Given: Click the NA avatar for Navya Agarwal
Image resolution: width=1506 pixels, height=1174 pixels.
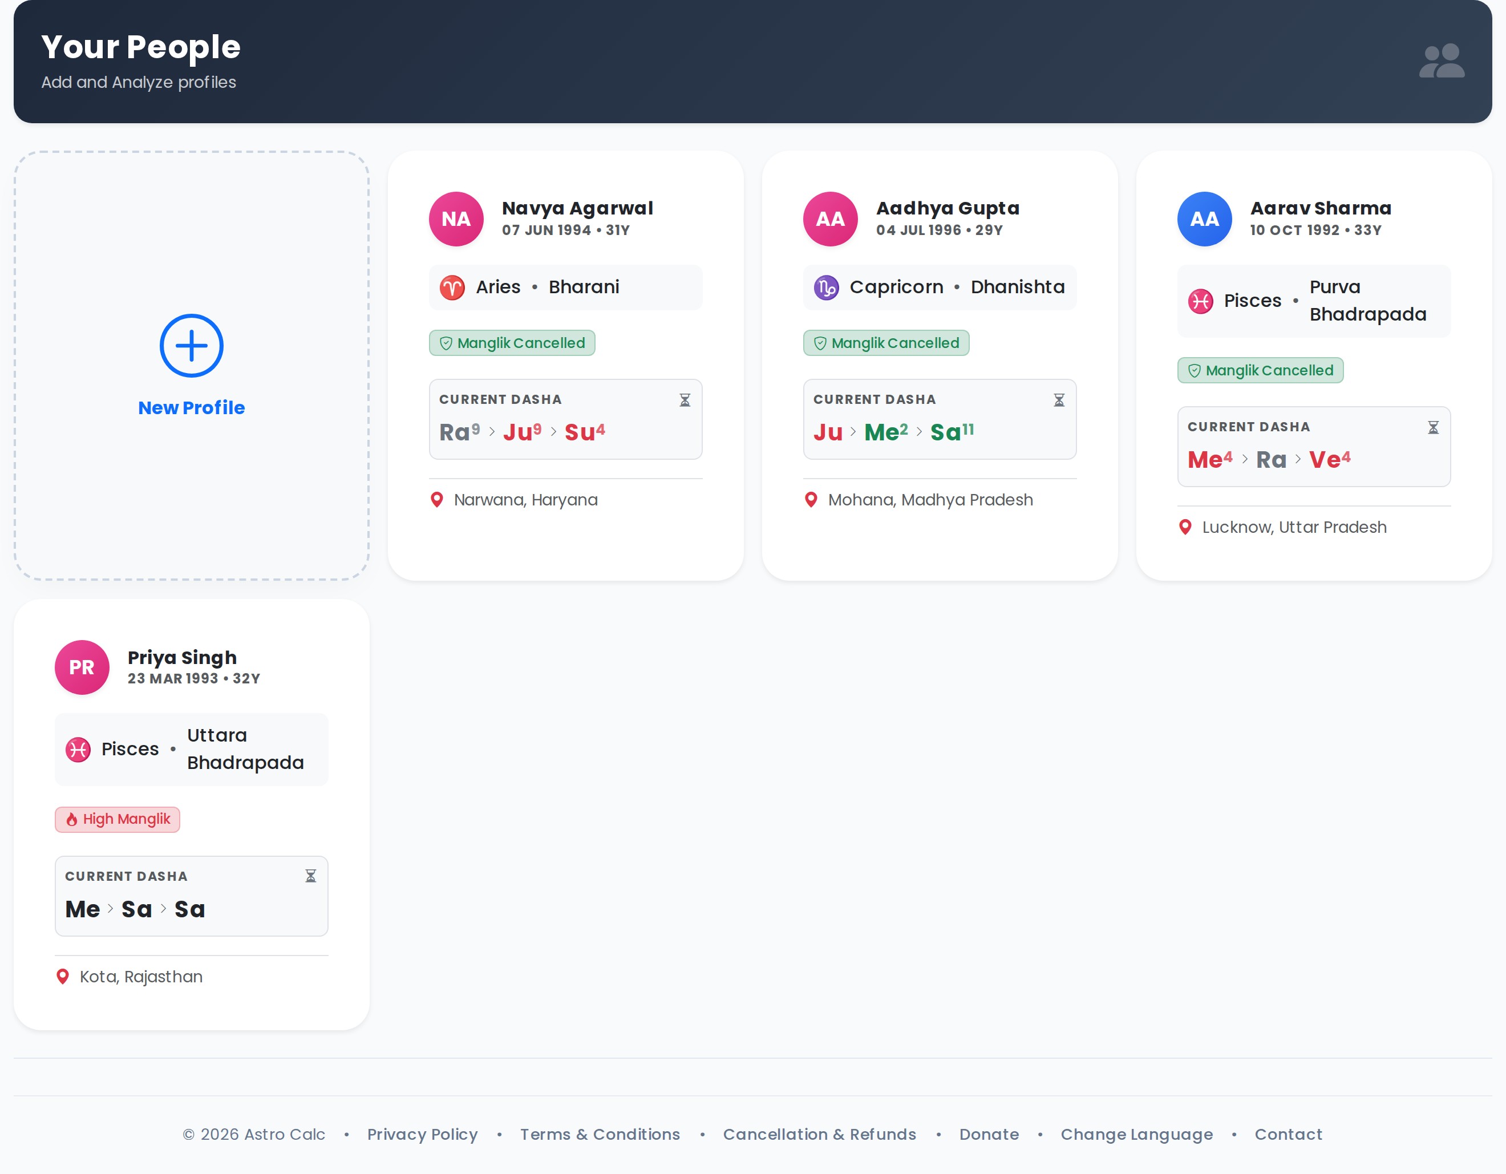Looking at the screenshot, I should 456,219.
